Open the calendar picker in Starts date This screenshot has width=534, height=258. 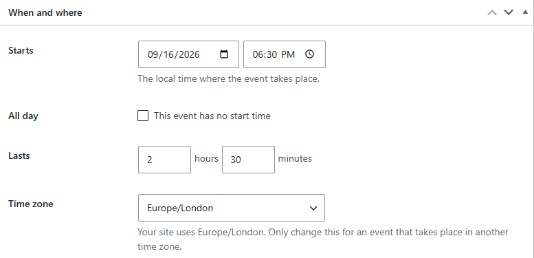[x=224, y=54]
